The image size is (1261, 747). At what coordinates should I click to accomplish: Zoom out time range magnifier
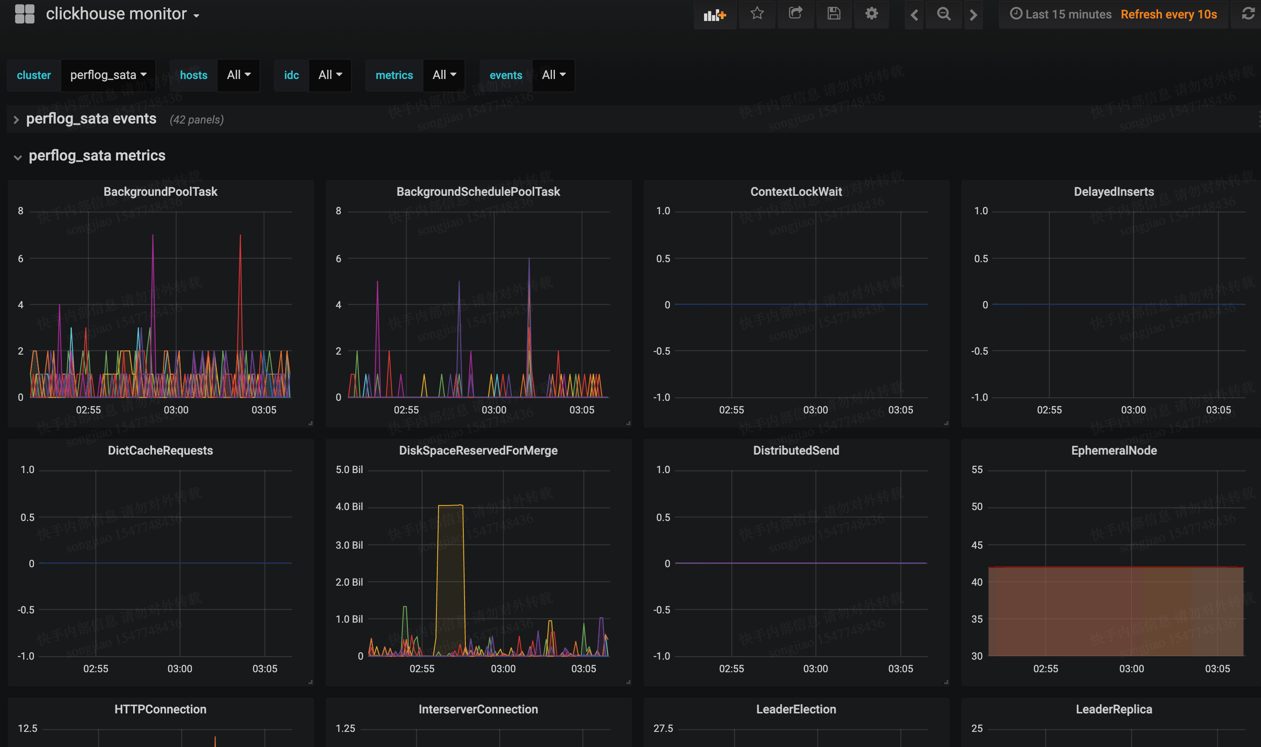click(x=943, y=14)
